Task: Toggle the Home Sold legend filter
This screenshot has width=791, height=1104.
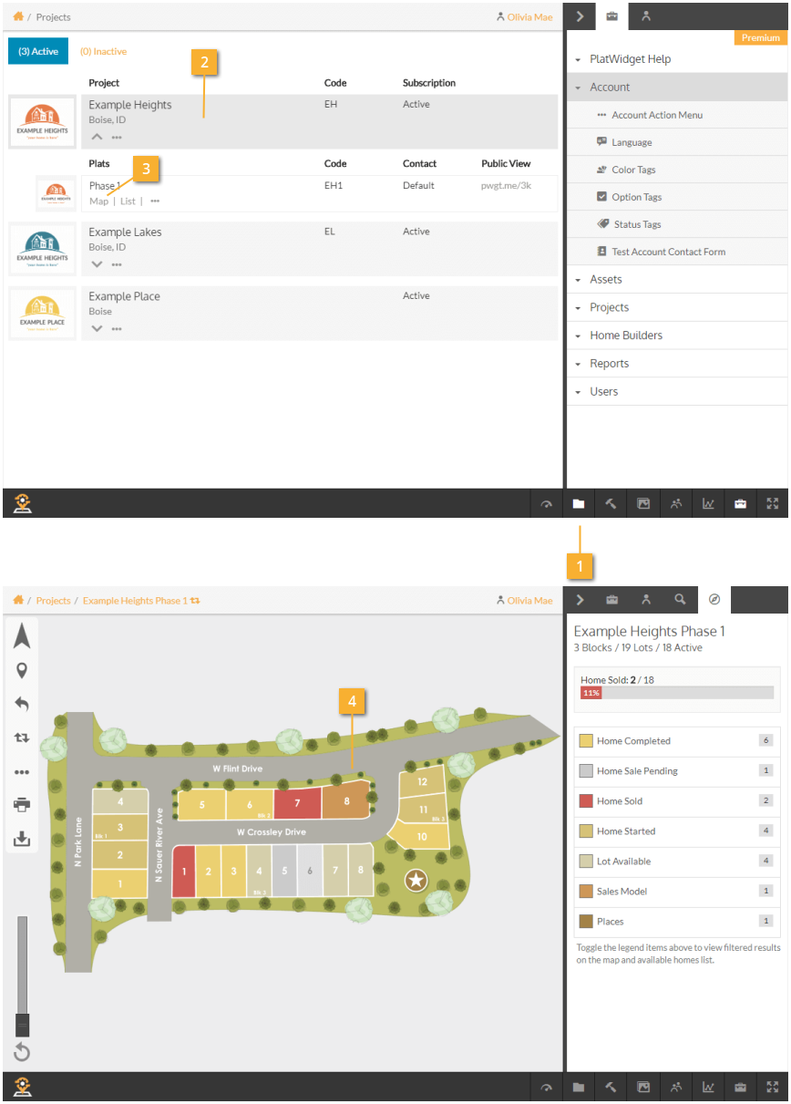Action: 620,801
